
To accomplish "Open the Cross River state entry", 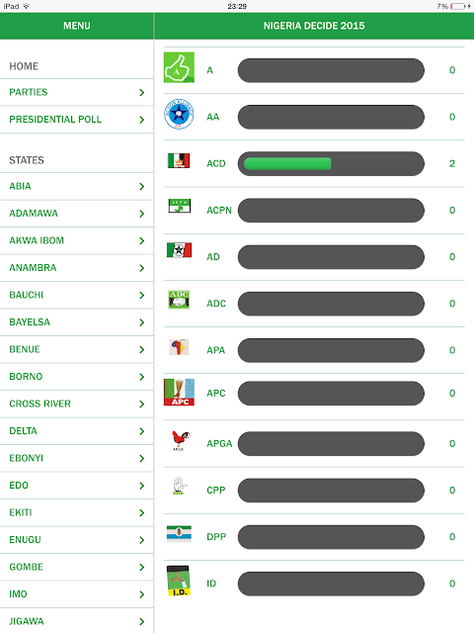I will click(77, 404).
